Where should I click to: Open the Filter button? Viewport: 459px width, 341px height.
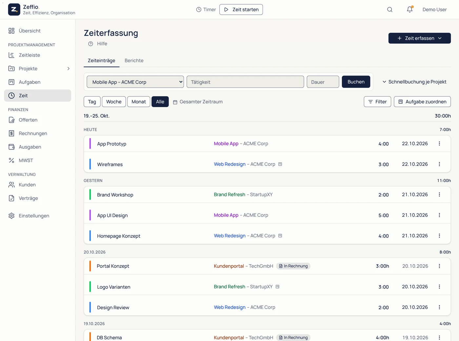377,102
